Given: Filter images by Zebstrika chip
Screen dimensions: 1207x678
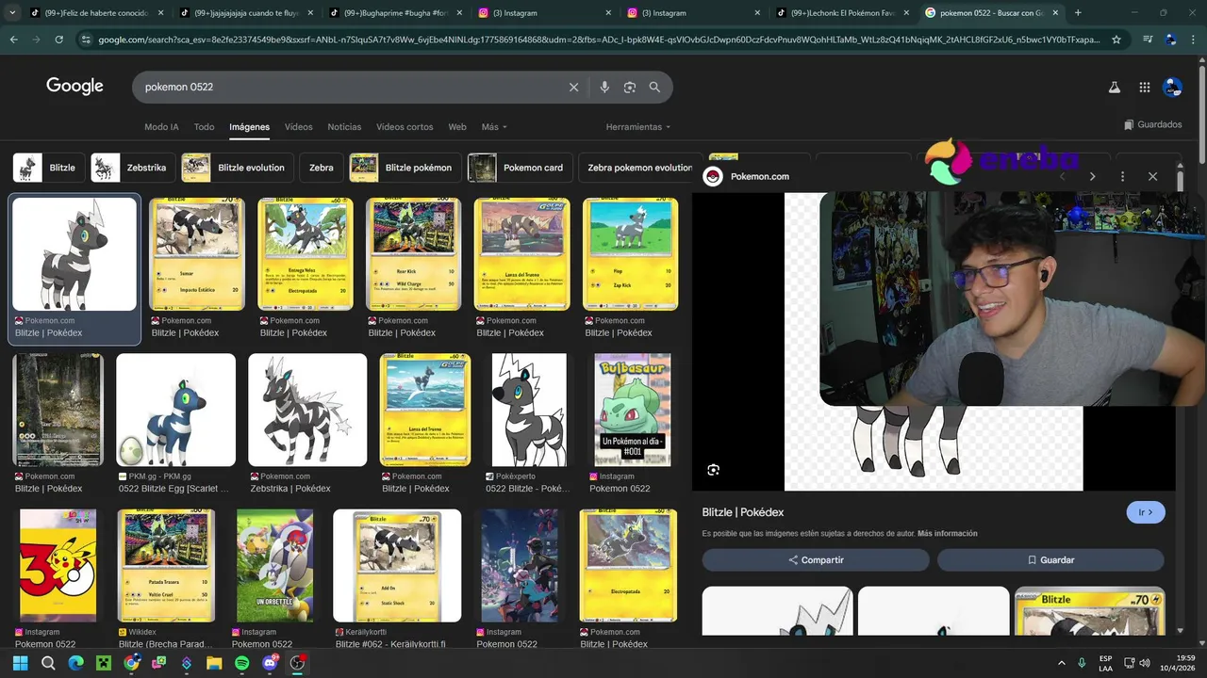Looking at the screenshot, I should 133,168.
